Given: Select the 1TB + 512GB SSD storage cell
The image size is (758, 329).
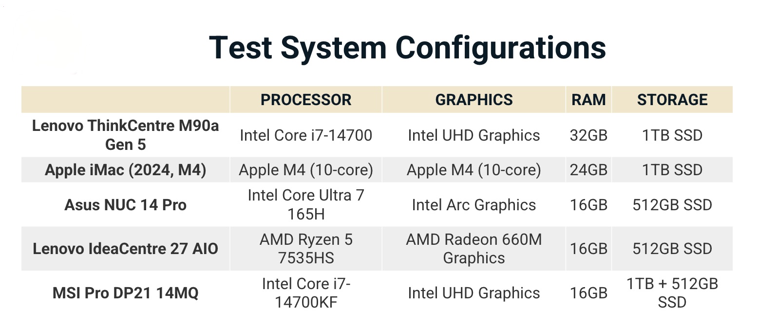Looking at the screenshot, I should point(672,293).
